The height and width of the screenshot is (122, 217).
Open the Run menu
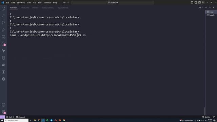tap(40, 3)
